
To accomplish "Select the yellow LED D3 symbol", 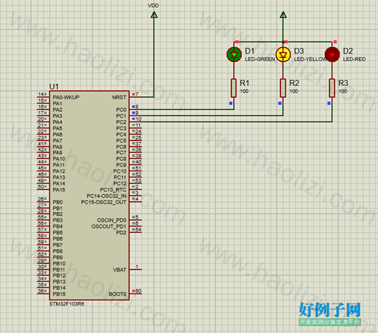I will point(283,55).
